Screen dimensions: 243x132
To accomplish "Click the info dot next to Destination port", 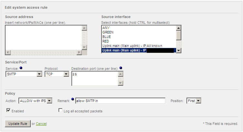I will click(x=121, y=68).
